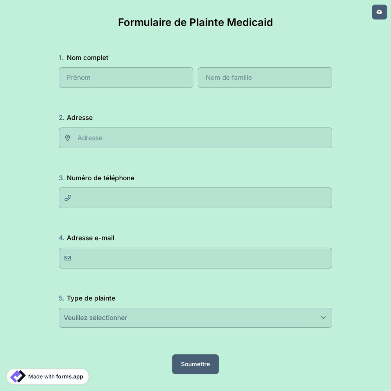Screen dimensions: 391x391
Task: Click inside the Adresse text field
Action: [x=195, y=138]
